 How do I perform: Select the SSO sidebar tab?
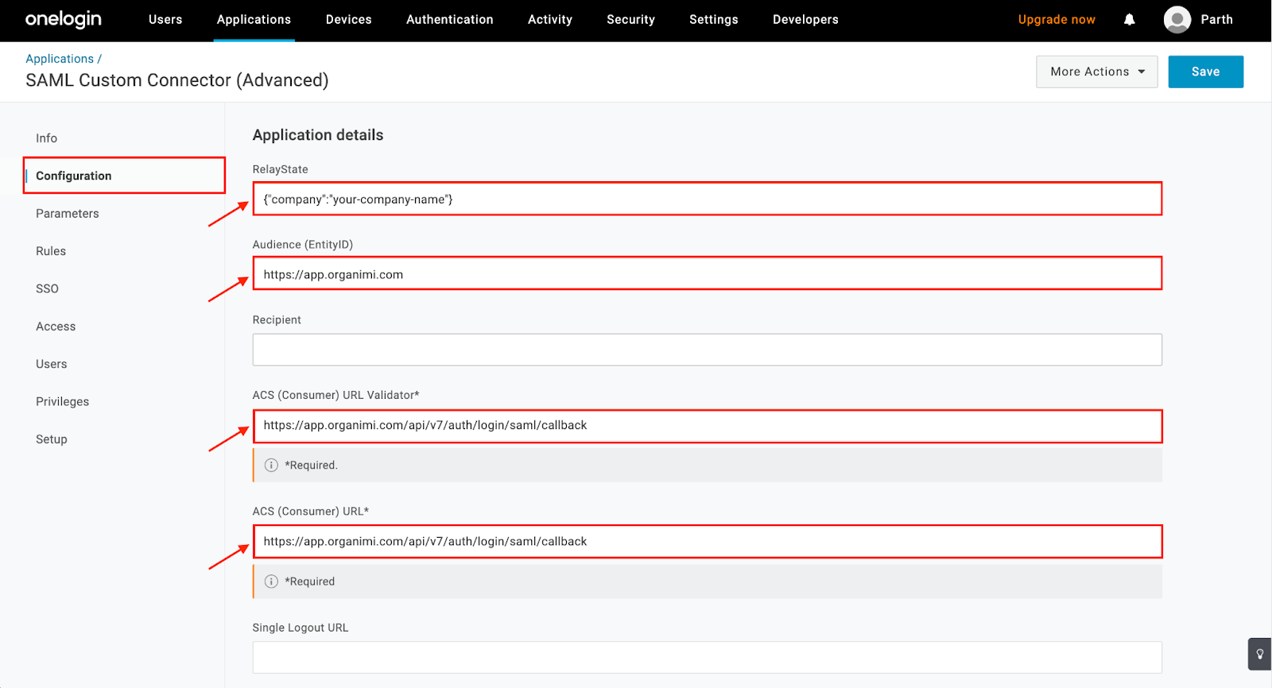point(47,288)
